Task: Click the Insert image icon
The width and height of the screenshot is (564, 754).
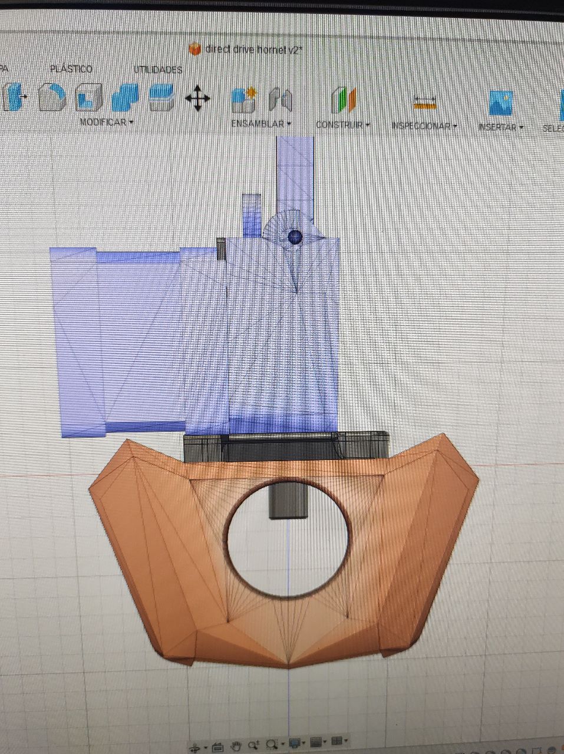Action: click(500, 104)
